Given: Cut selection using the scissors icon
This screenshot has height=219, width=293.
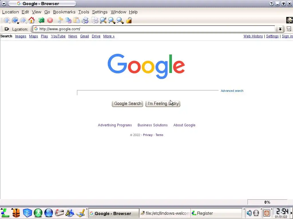Looking at the screenshot, I should (x=60, y=20).
